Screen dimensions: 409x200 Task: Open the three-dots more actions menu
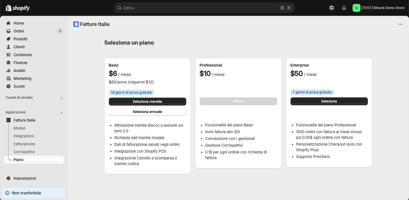point(401,24)
